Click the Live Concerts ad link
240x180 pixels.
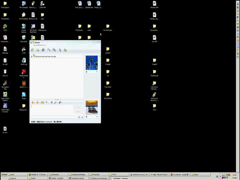(46, 122)
